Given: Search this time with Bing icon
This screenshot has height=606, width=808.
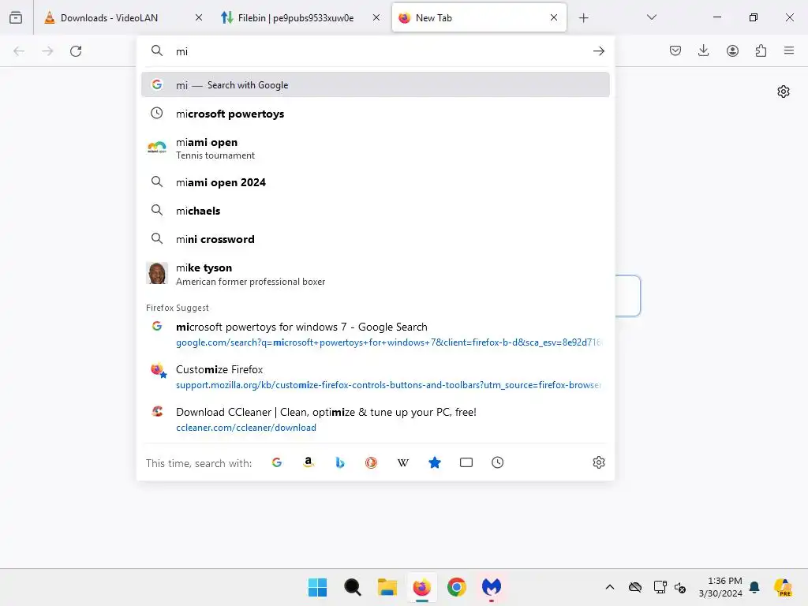Looking at the screenshot, I should 339,462.
